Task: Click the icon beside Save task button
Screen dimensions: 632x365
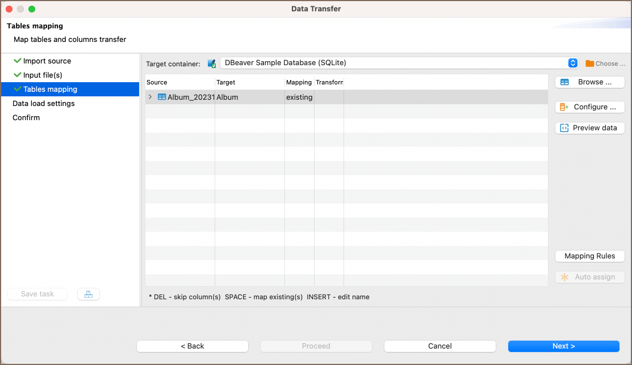Action: point(88,294)
